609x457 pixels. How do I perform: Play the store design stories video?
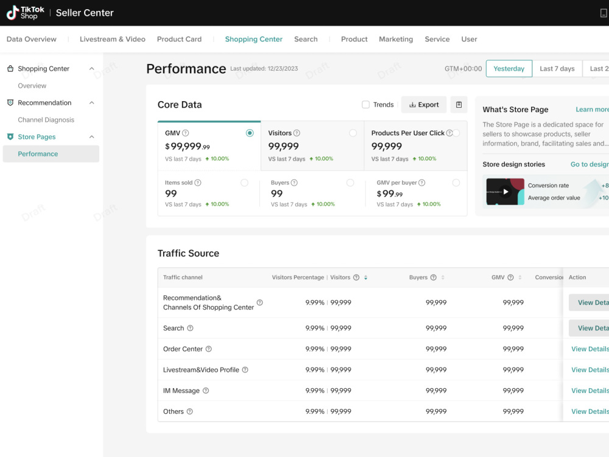[505, 191]
